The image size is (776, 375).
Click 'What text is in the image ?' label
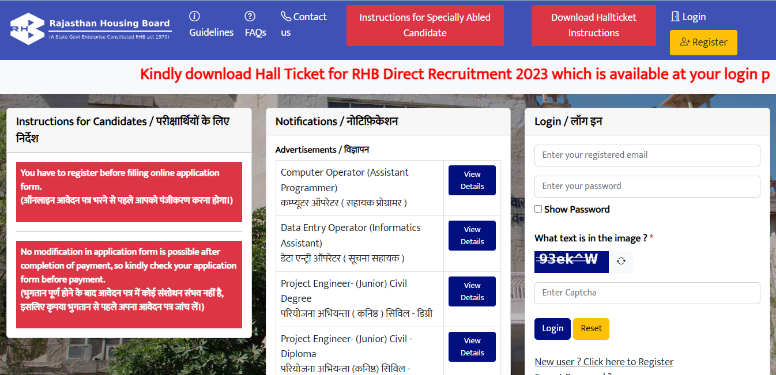point(594,238)
